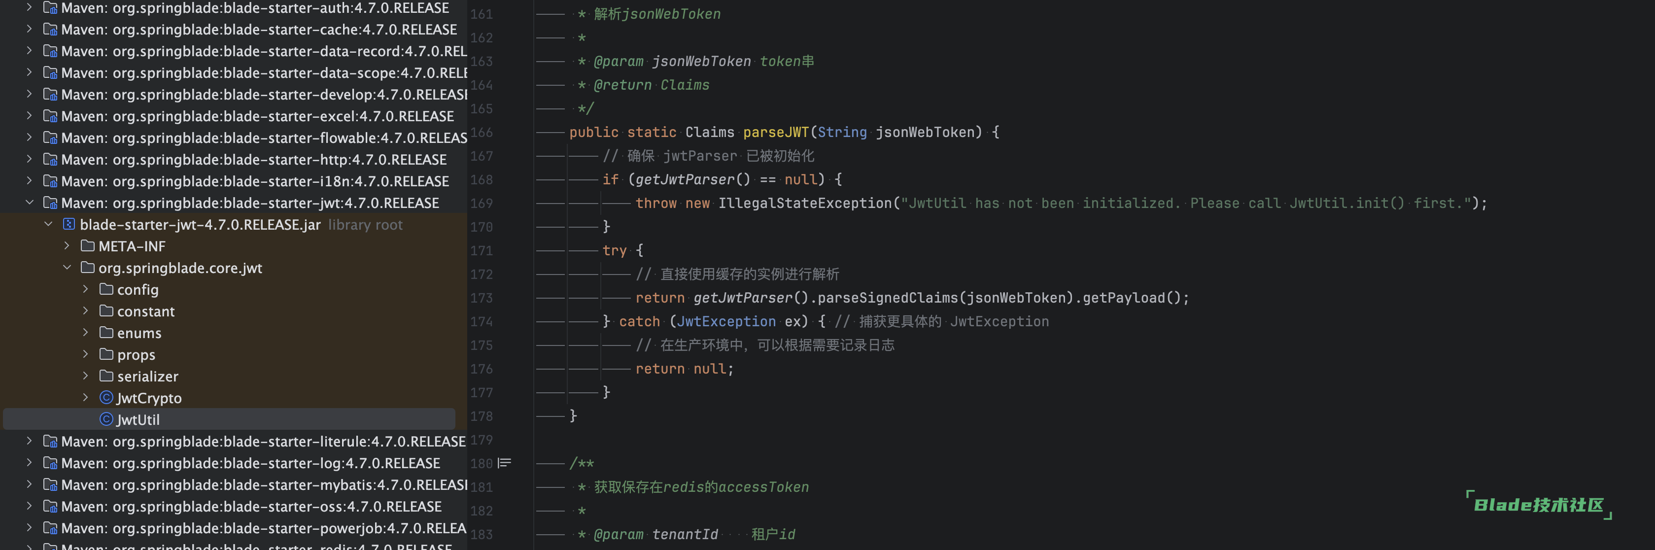The height and width of the screenshot is (550, 1655).
Task: Collapse the blade-starter-jwt library root node
Action: point(49,224)
